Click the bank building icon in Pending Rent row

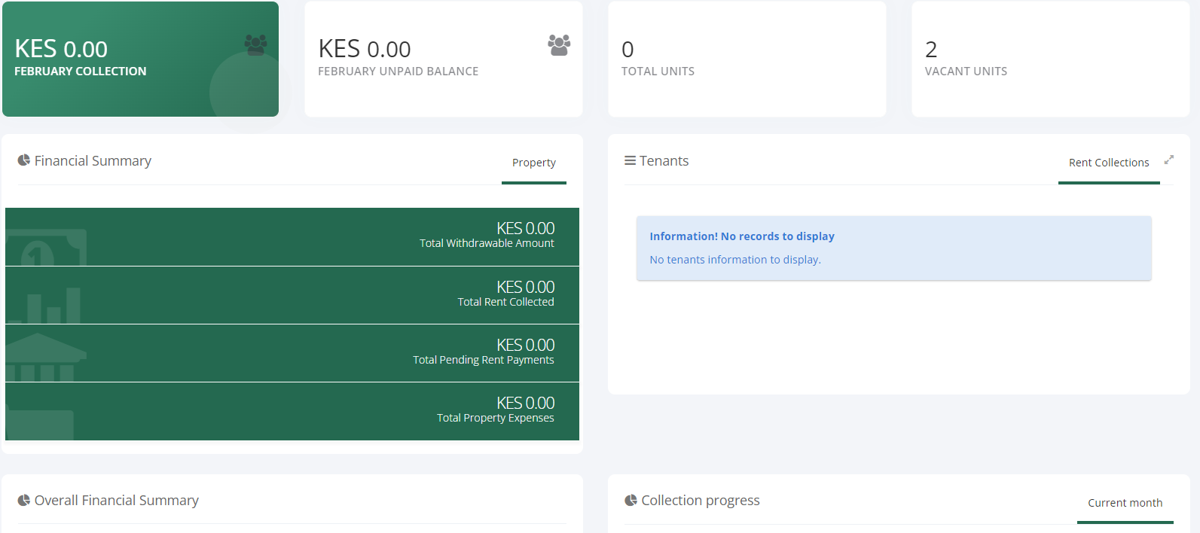[45, 357]
